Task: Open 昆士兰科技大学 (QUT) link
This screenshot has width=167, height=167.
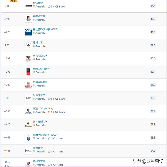Action: pyautogui.click(x=46, y=29)
